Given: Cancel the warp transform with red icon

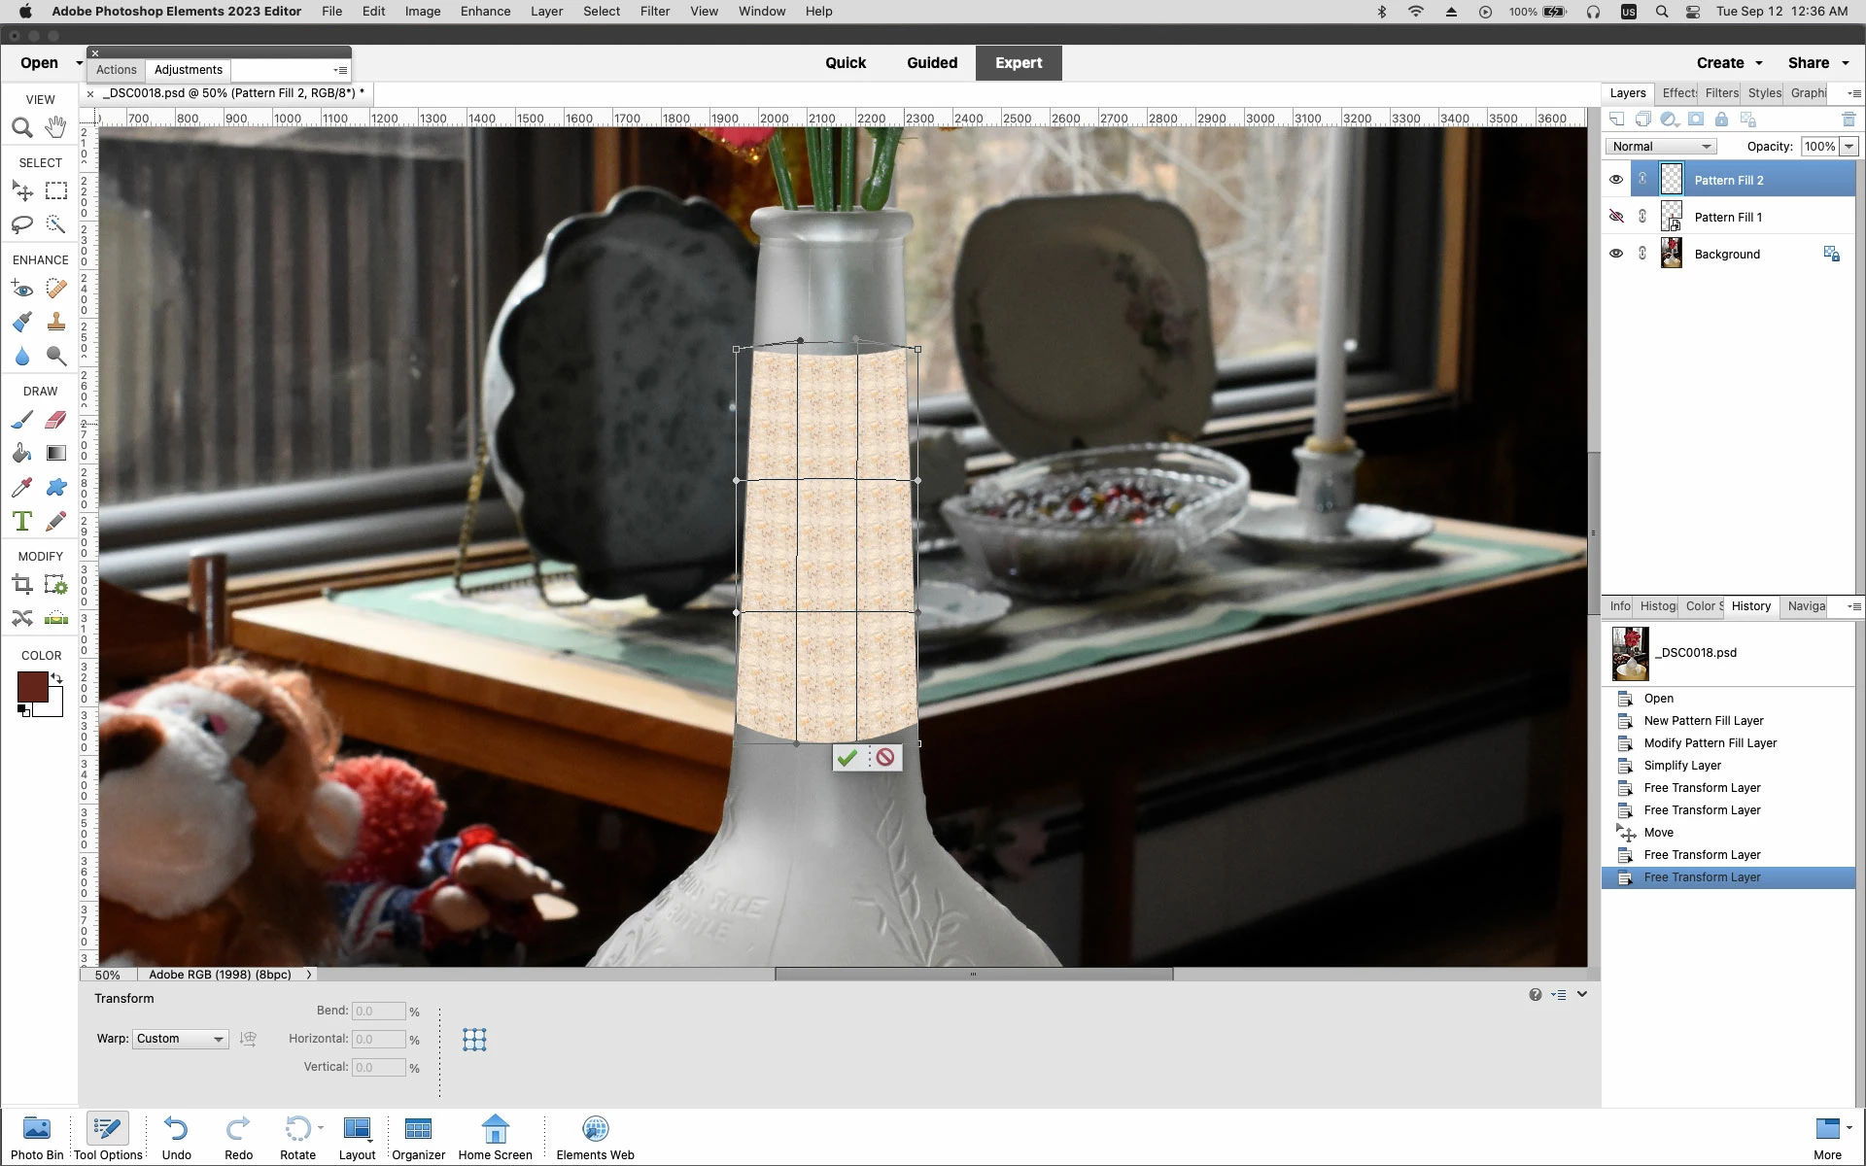Looking at the screenshot, I should point(884,758).
